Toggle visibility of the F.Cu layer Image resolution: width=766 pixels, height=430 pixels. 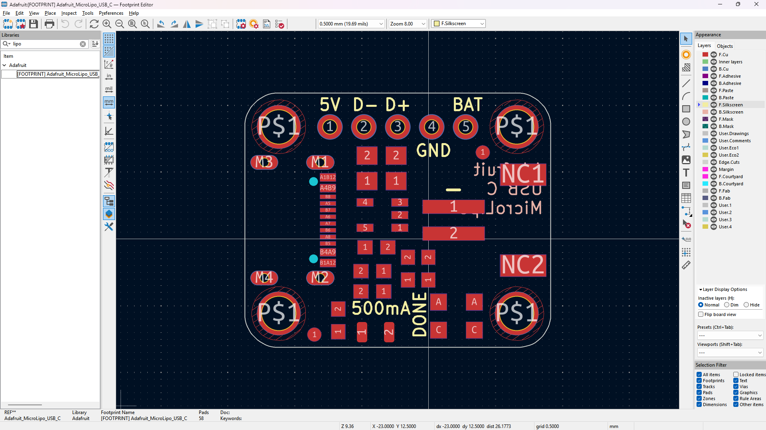(x=713, y=54)
